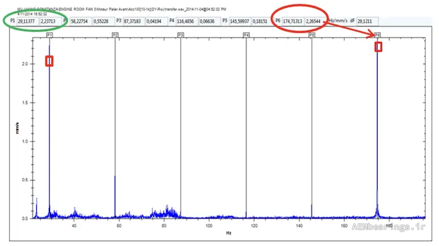Select the P6 amplitude value 2,26544

coord(316,21)
